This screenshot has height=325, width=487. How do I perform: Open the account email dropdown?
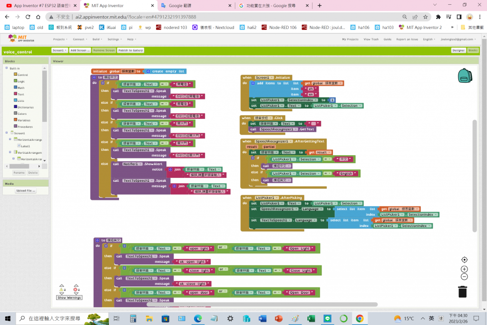[458, 39]
